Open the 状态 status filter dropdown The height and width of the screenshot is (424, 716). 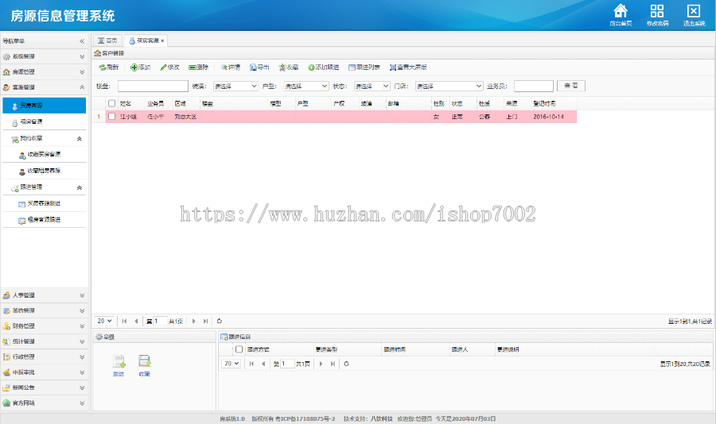click(372, 87)
